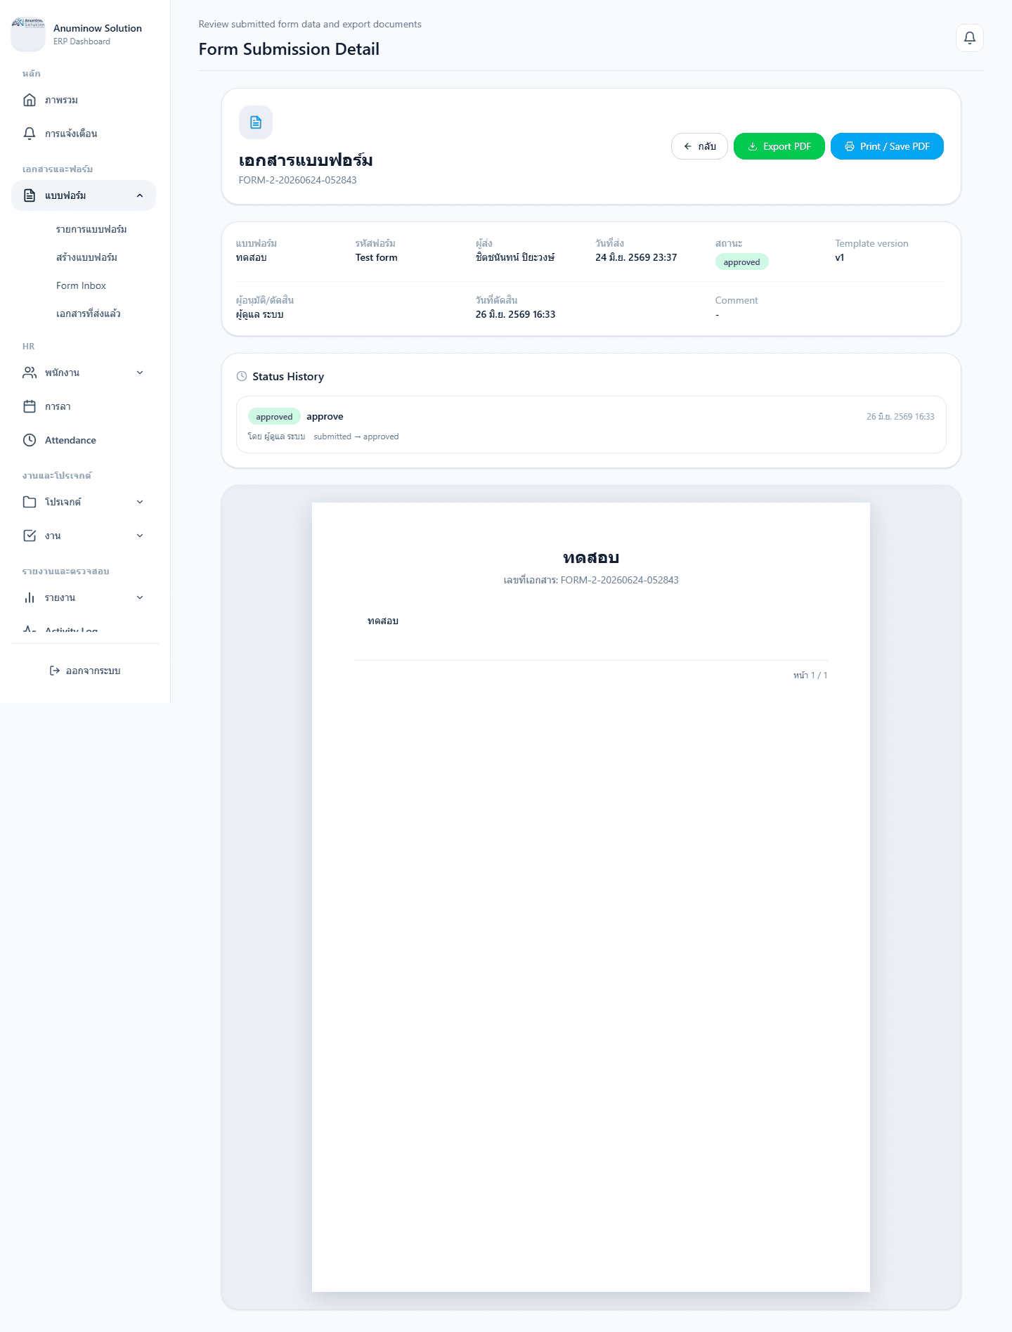Open the notifications bell in the header
This screenshot has height=1332, width=1012.
pyautogui.click(x=969, y=38)
